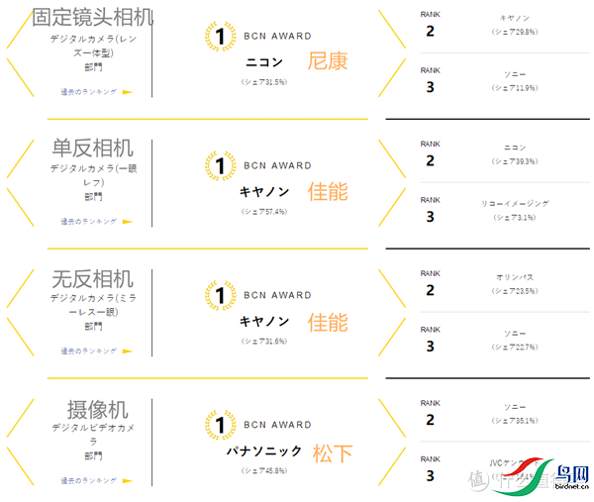Click the パナソニック winner name
The image size is (594, 502).
pos(262,451)
